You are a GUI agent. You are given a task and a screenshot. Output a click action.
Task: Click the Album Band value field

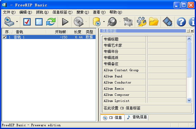(167, 76)
